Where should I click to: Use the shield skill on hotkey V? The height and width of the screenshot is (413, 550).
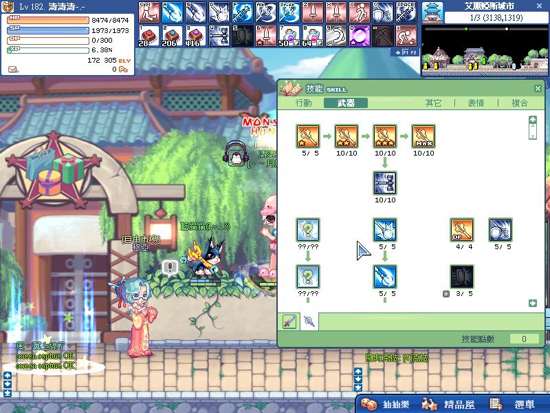pyautogui.click(x=383, y=12)
